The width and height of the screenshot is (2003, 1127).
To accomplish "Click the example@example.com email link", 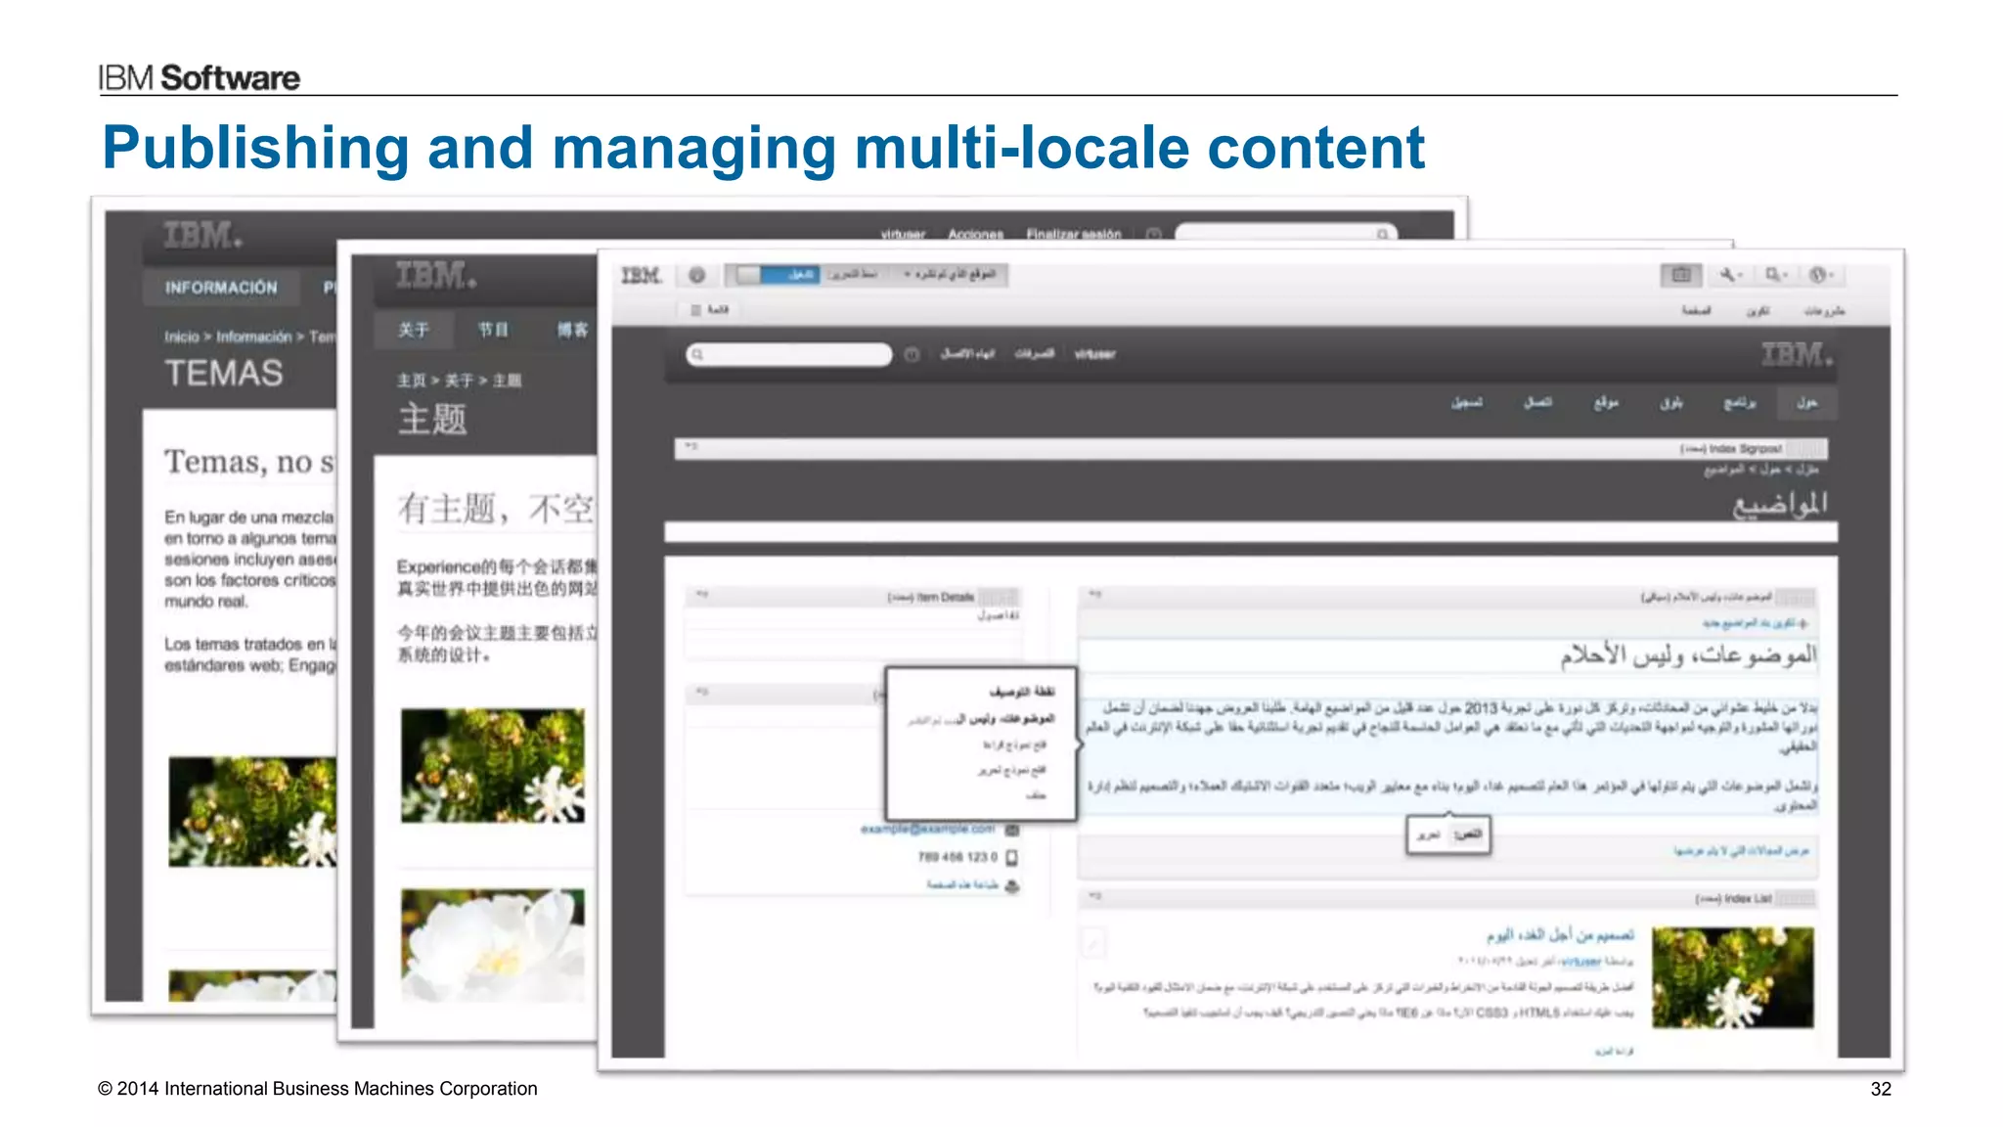I will tap(927, 829).
